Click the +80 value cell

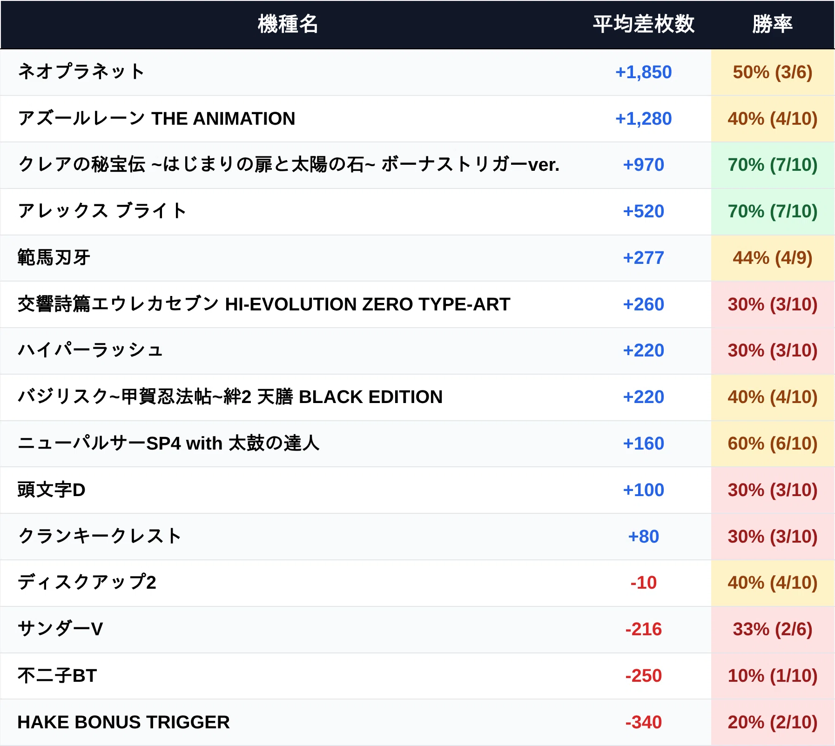coord(643,536)
